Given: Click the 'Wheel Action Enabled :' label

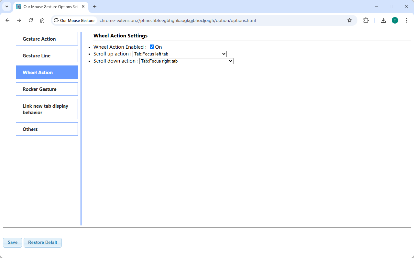Looking at the screenshot, I should pyautogui.click(x=120, y=47).
